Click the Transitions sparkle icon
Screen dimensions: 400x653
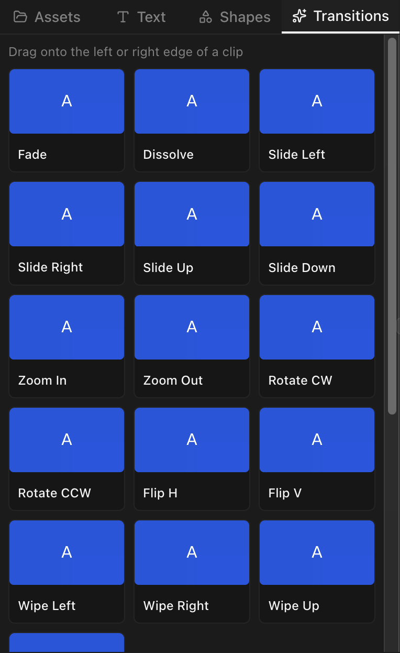click(x=299, y=16)
